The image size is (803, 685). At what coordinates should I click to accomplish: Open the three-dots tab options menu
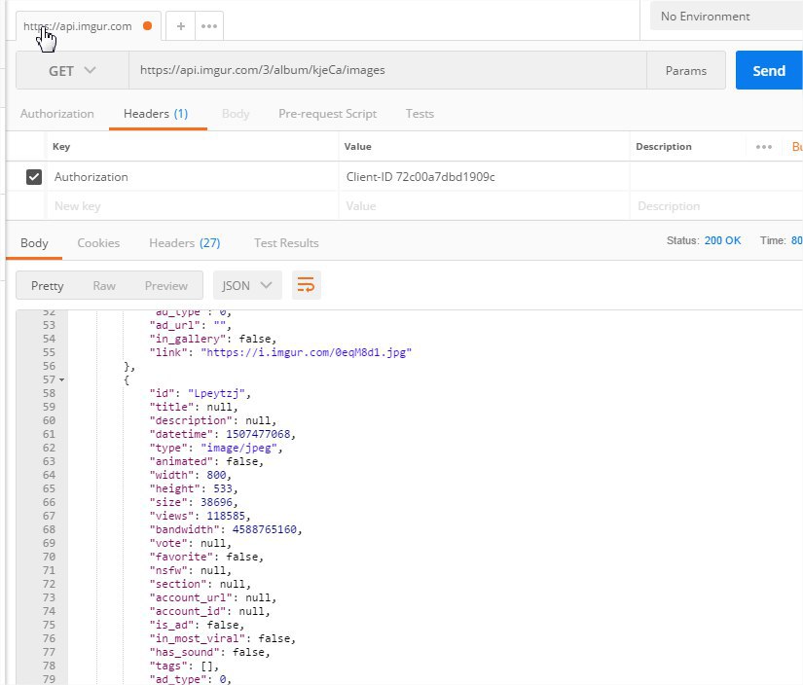pyautogui.click(x=208, y=26)
